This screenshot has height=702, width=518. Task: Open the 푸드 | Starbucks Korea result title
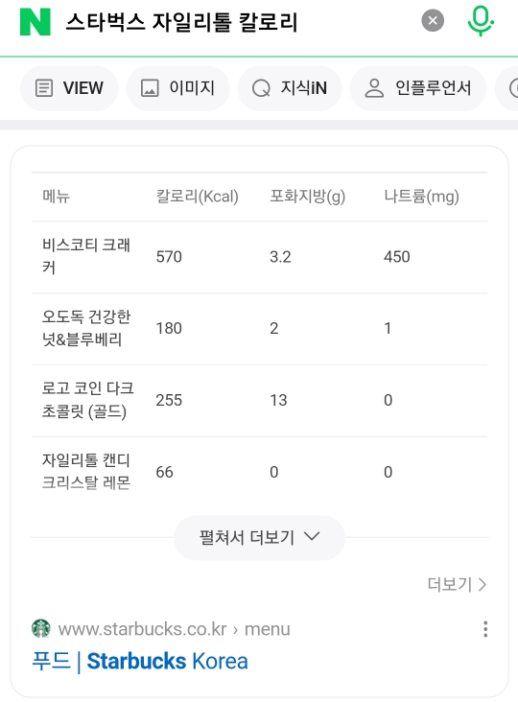(x=140, y=662)
